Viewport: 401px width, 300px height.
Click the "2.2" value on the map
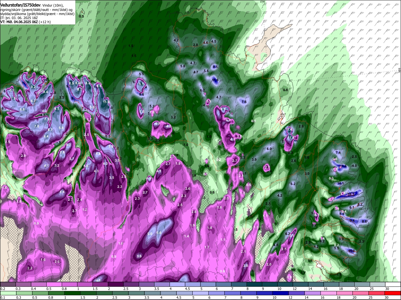(30, 268)
